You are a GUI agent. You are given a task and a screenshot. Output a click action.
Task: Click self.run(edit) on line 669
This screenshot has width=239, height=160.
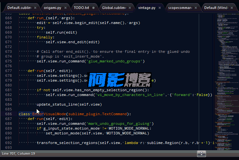pyautogui.click(x=61, y=32)
